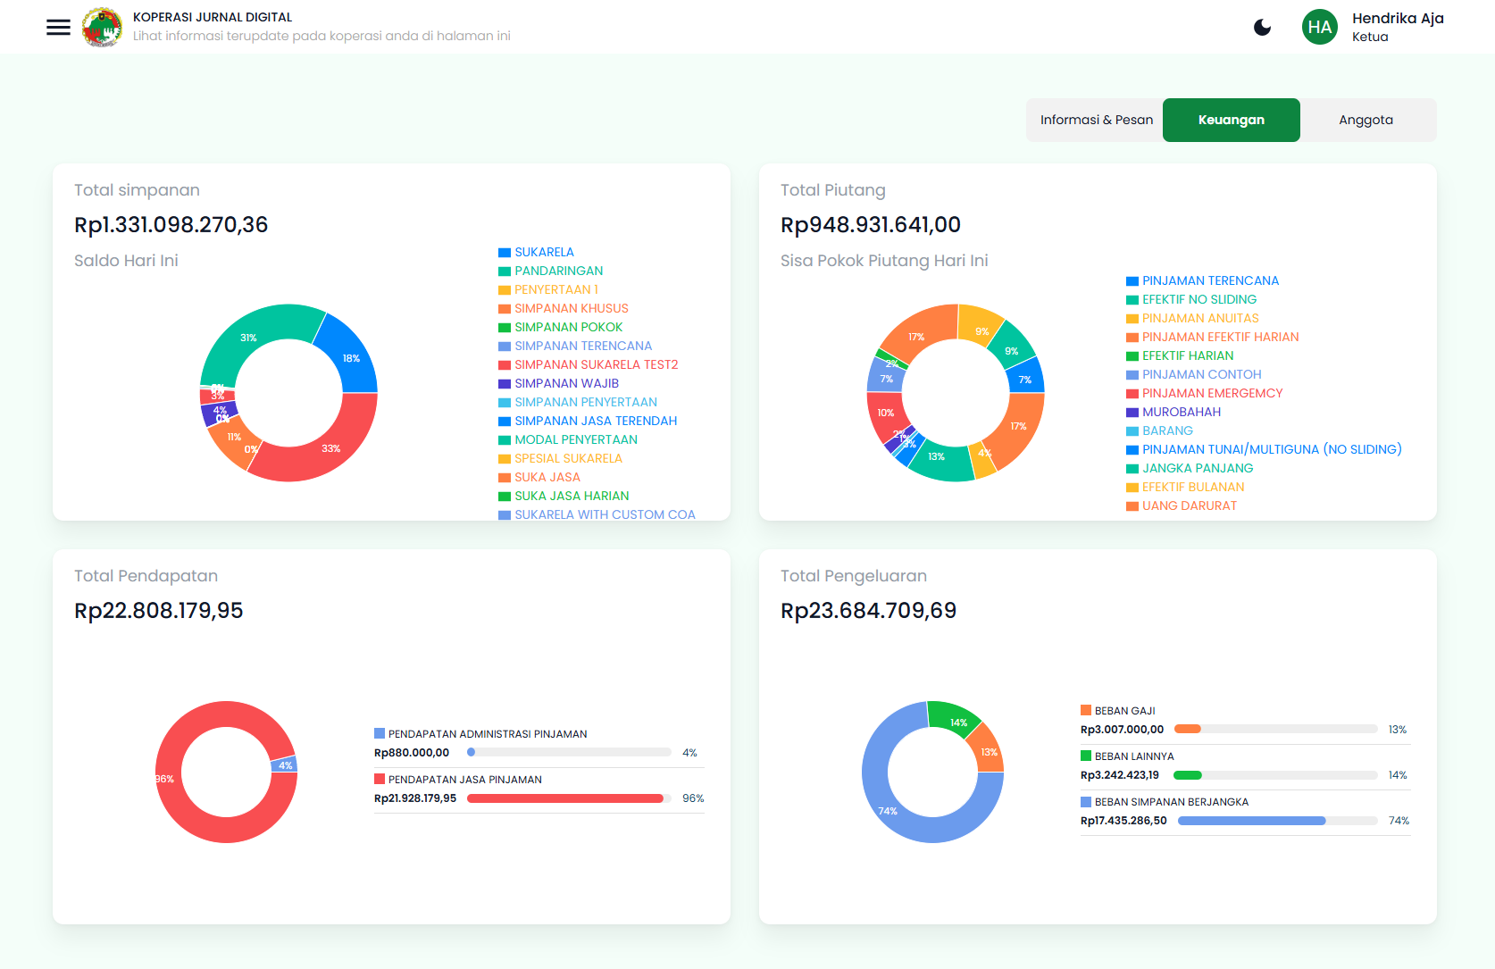1495x969 pixels.
Task: Click the PENDAPATAN JASA PINJAMAN legend entry
Action: coord(464,779)
